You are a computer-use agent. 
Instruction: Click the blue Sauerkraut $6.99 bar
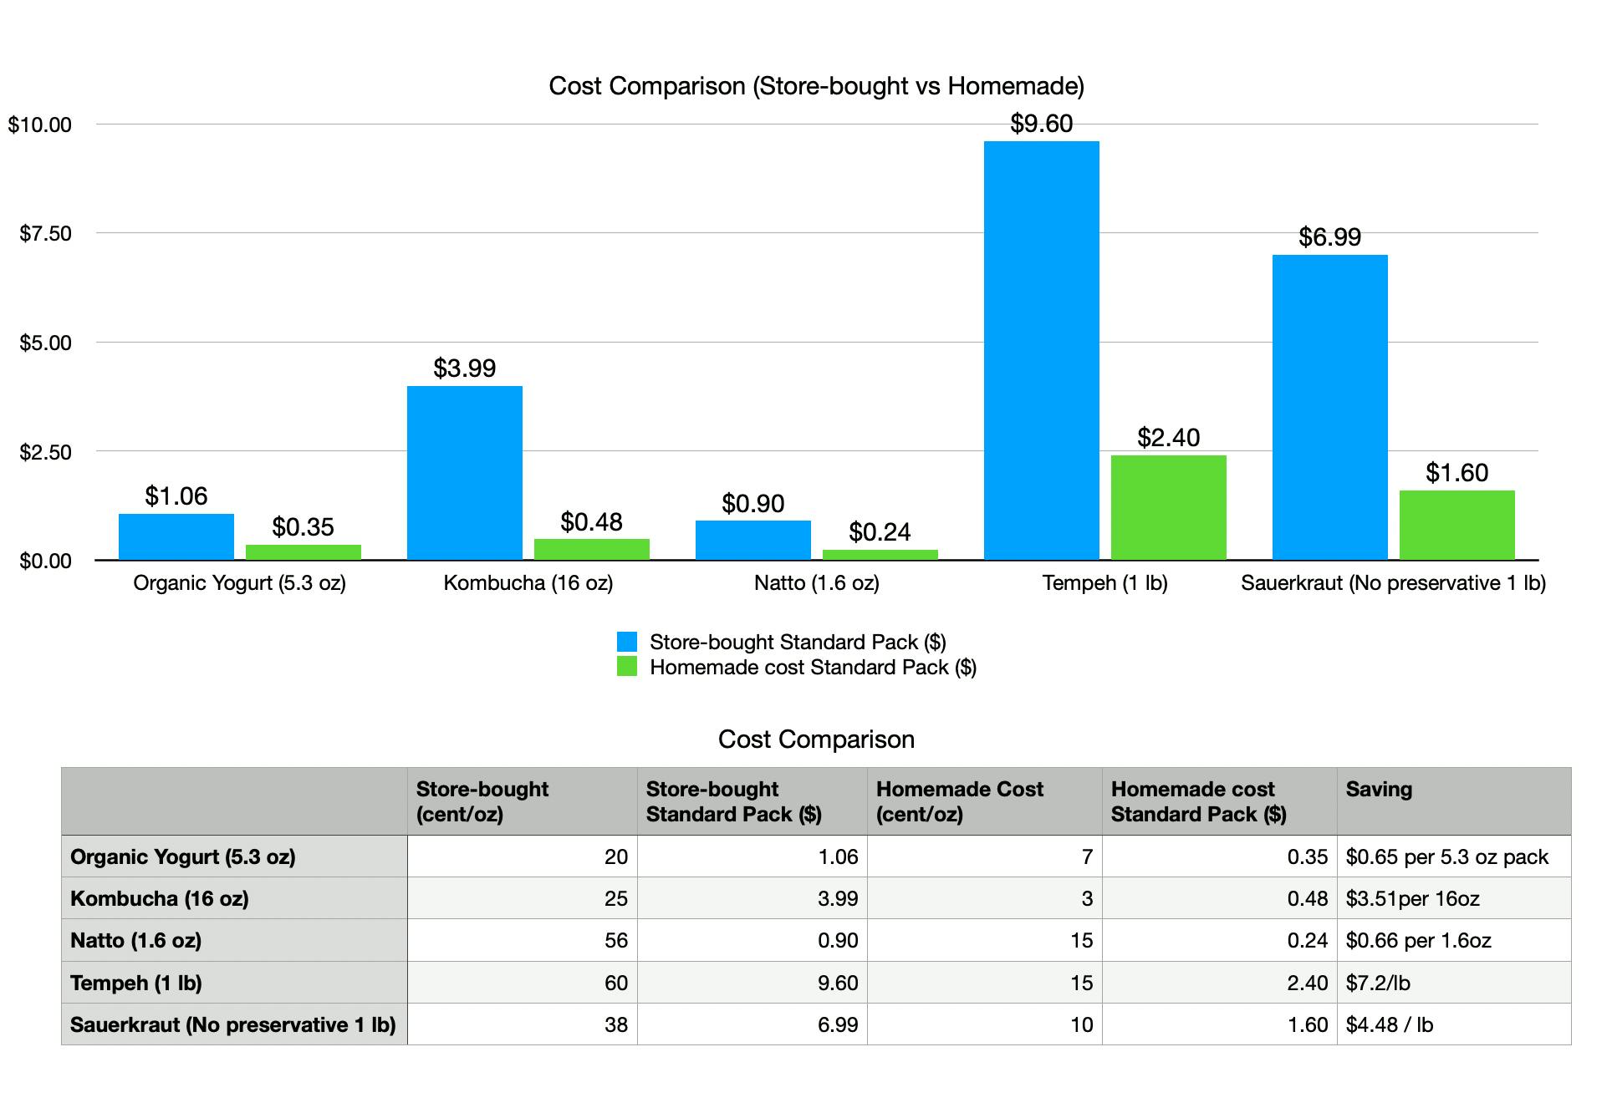click(1329, 407)
